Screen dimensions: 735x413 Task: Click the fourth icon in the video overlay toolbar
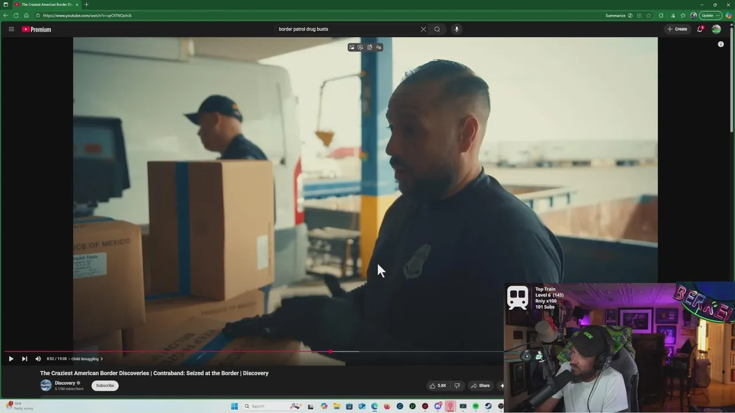[x=378, y=47]
